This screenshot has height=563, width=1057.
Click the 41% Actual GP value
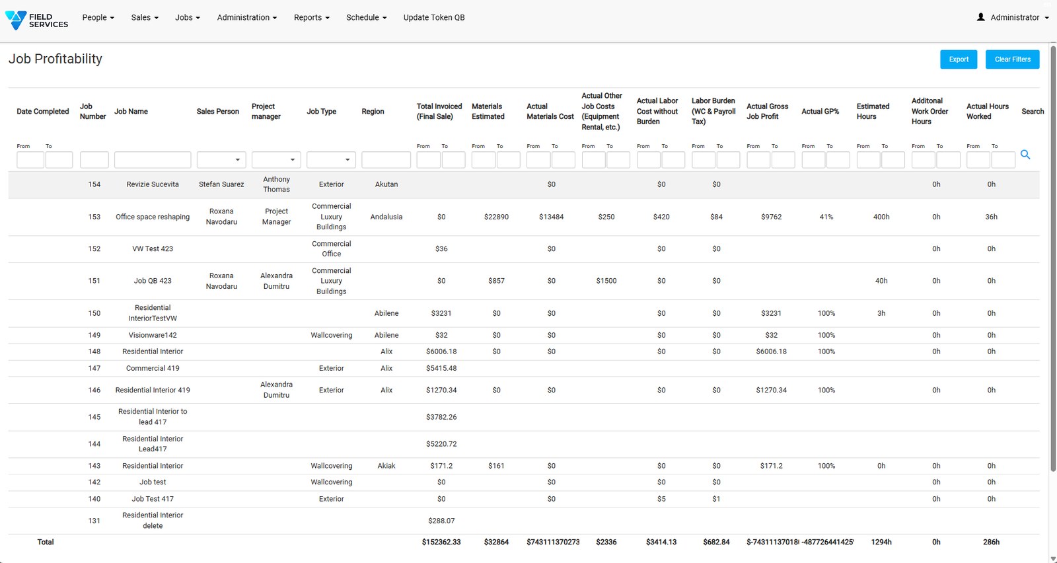point(826,217)
